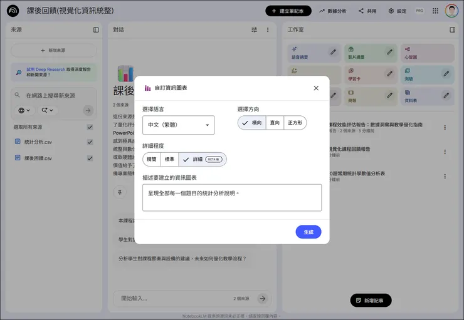Edit the 影片摘要 card with pencil
Viewport: 464px width, 320px height.
(390, 52)
